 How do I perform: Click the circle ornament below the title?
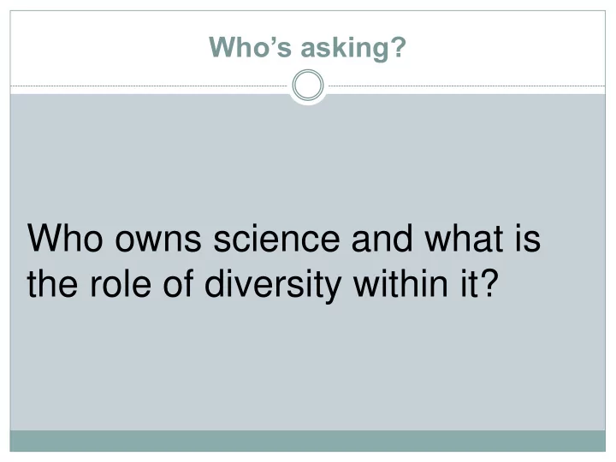click(x=308, y=86)
